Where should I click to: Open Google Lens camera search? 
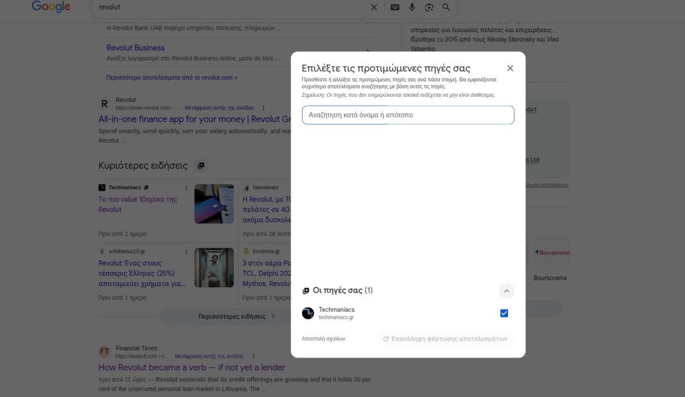[428, 7]
